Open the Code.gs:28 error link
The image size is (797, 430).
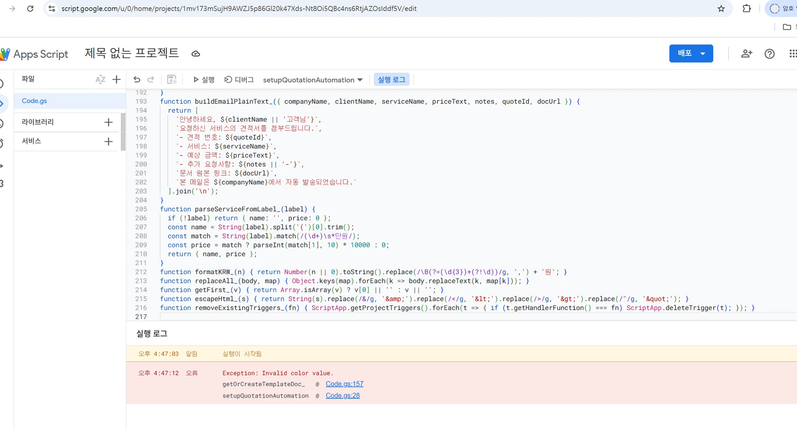(342, 395)
